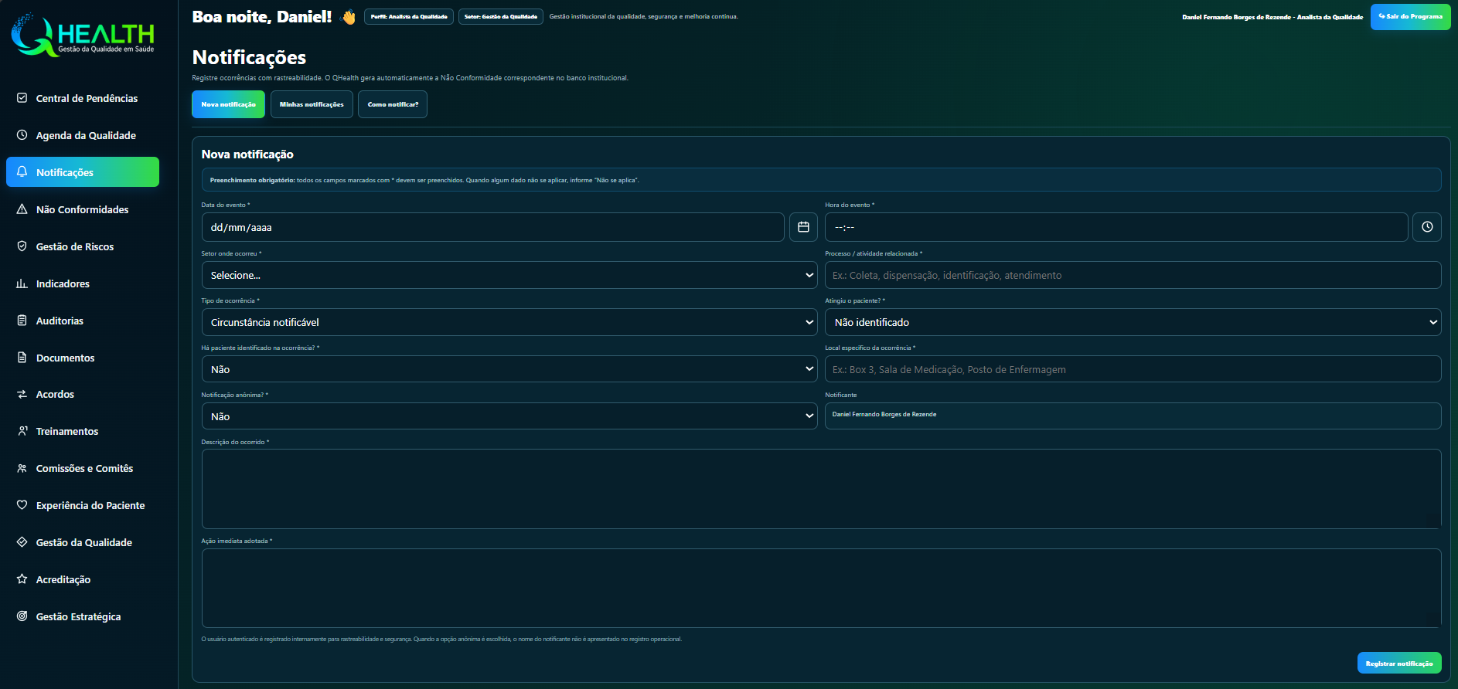Click into the Descrição do ocorrido text area

pyautogui.click(x=821, y=489)
